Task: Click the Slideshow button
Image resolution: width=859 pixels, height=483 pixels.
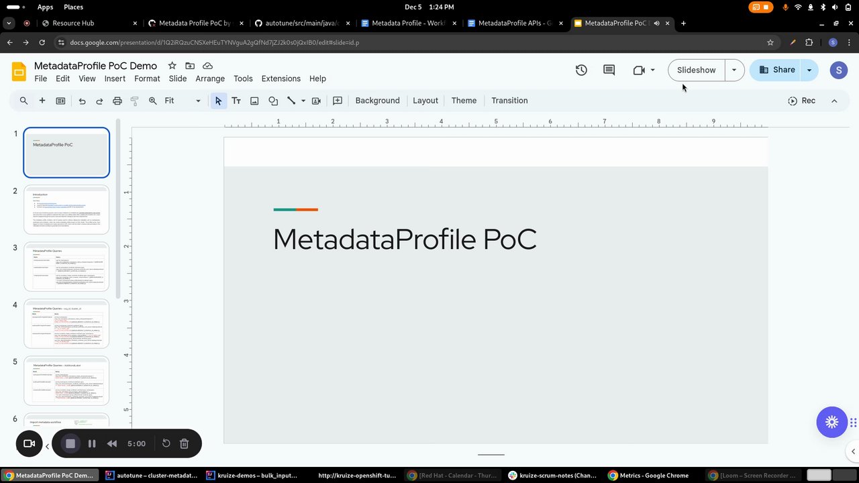Action: point(697,70)
